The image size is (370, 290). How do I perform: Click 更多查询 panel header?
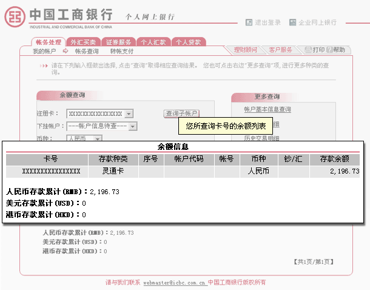click(267, 96)
